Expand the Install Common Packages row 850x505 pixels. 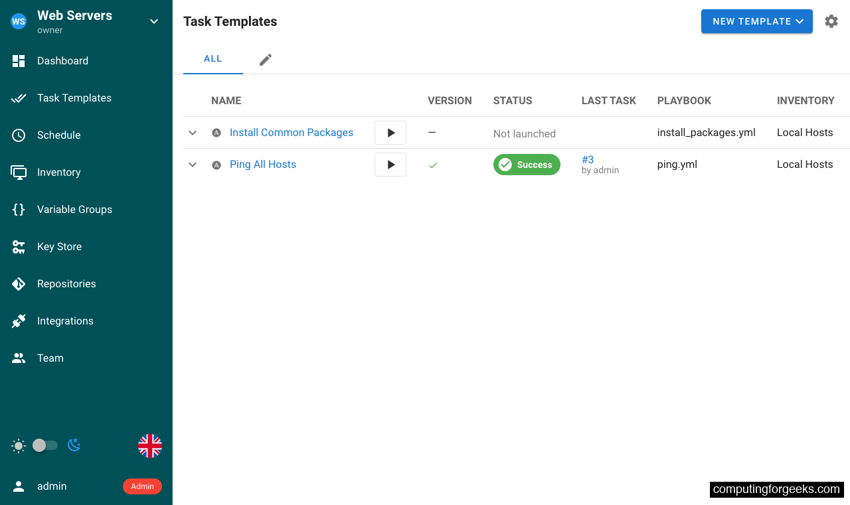pyautogui.click(x=193, y=133)
